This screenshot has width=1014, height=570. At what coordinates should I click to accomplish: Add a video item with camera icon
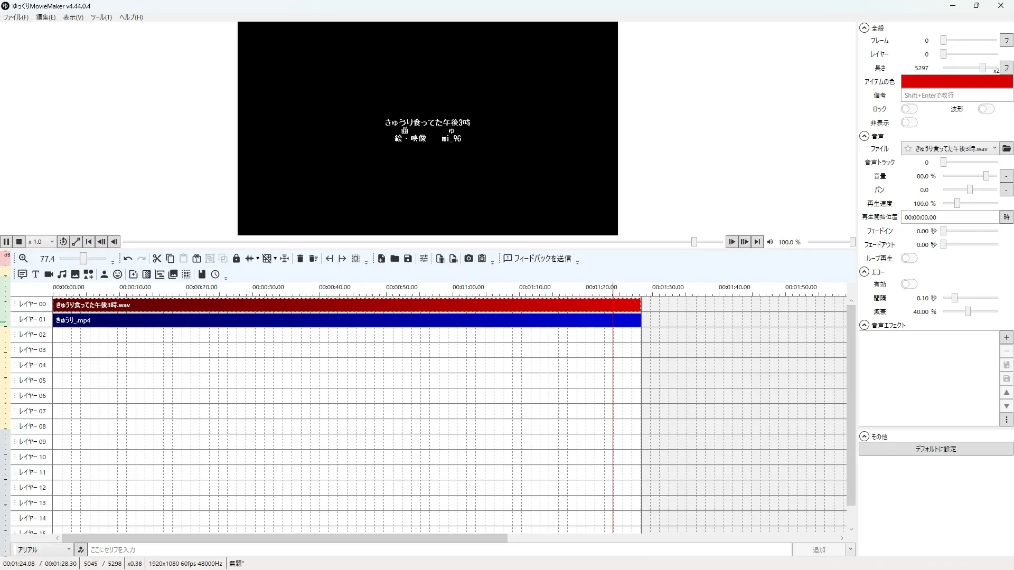pos(49,274)
